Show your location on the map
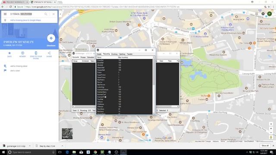Image resolution: width=276 pixels, height=155 pixels. click(x=271, y=124)
